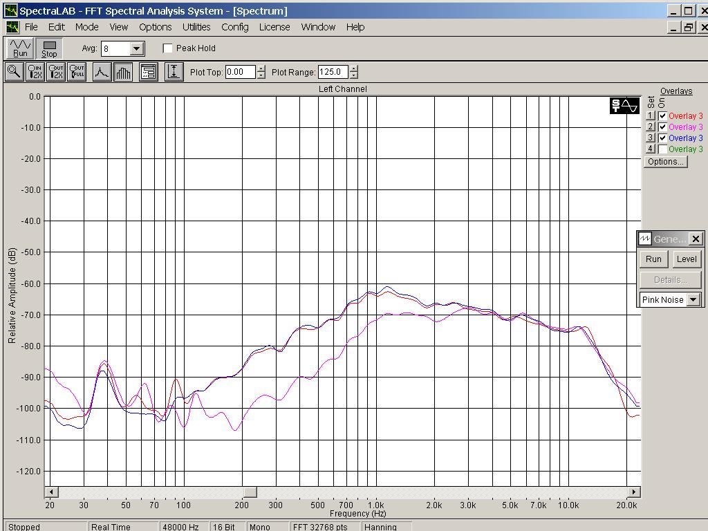708x531 pixels.
Task: Turn off the red overlay 1 checkbox
Action: pyautogui.click(x=662, y=116)
